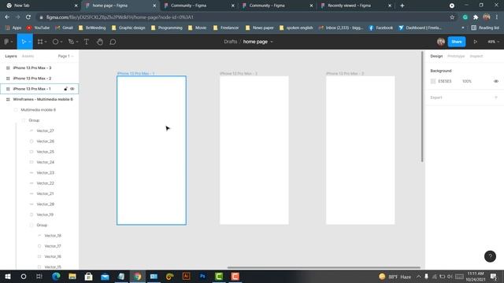This screenshot has height=283, width=504.
Task: Open the Reading list
Action: click(x=485, y=28)
